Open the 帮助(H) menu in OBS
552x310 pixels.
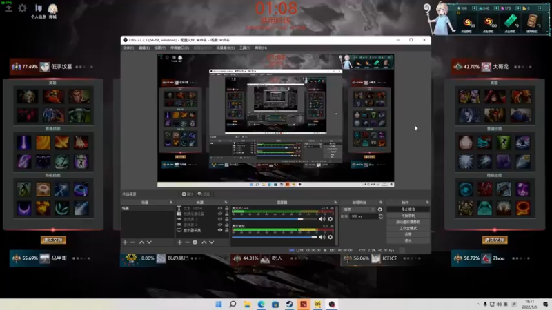tap(261, 48)
